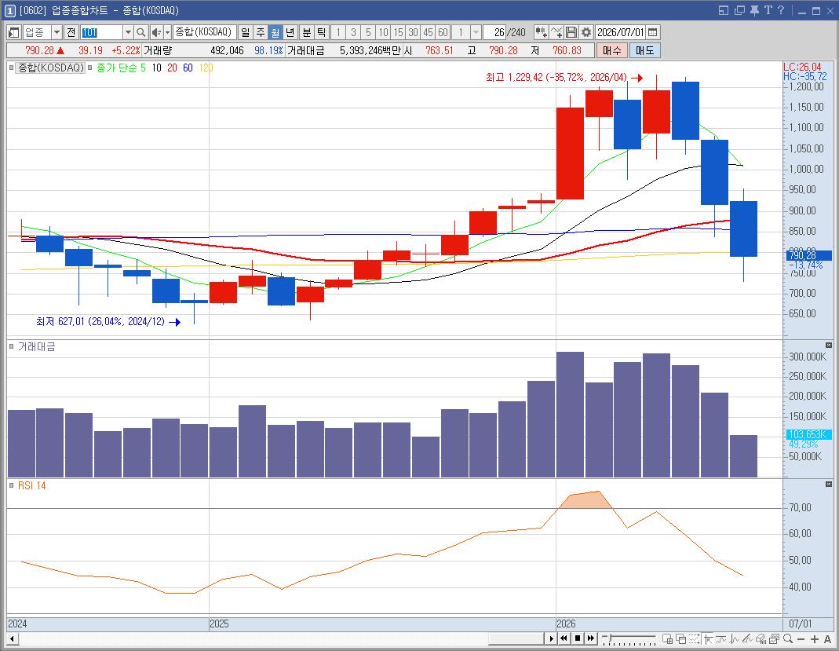Click the blue 60-period moving average label
The height and width of the screenshot is (651, 839).
(188, 68)
